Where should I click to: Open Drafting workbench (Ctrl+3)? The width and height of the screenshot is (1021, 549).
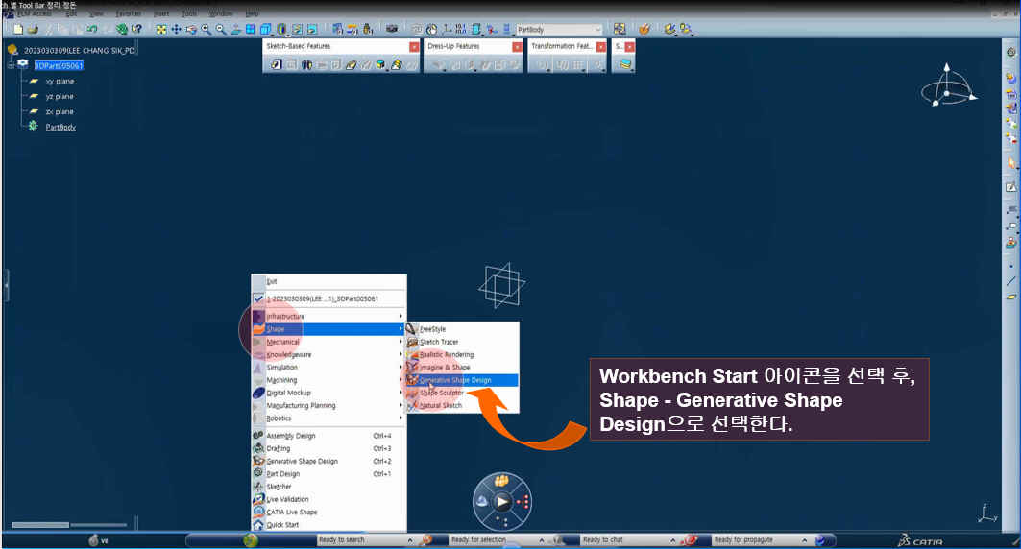coord(328,448)
